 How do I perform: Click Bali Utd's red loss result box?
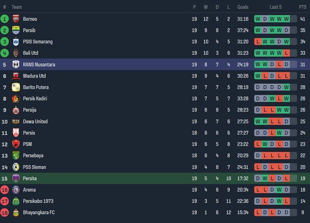pos(286,53)
